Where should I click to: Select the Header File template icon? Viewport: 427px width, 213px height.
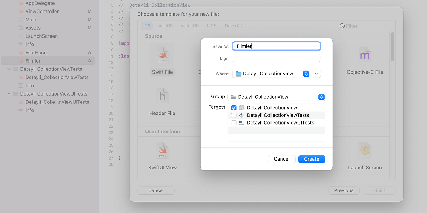coord(162,96)
